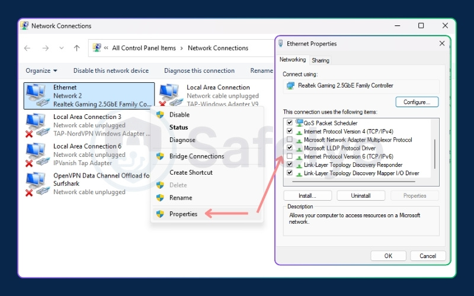Go back with the Back arrow
This screenshot has height=296, width=474.
pyautogui.click(x=27, y=48)
